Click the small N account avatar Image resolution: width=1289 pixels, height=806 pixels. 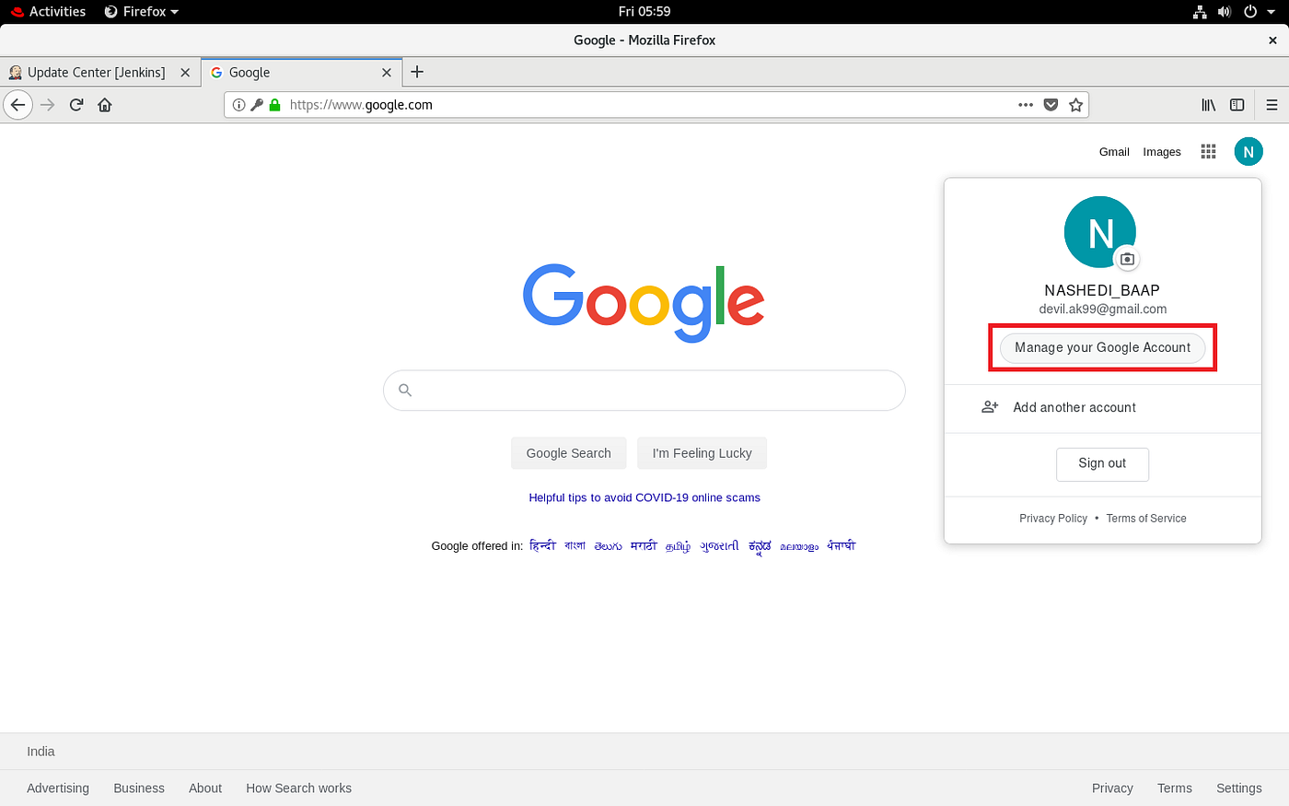point(1248,152)
